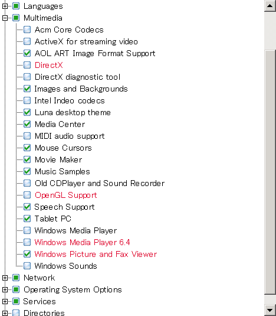
Task: Toggle the Languages group green checkbox
Action: (x=16, y=6)
